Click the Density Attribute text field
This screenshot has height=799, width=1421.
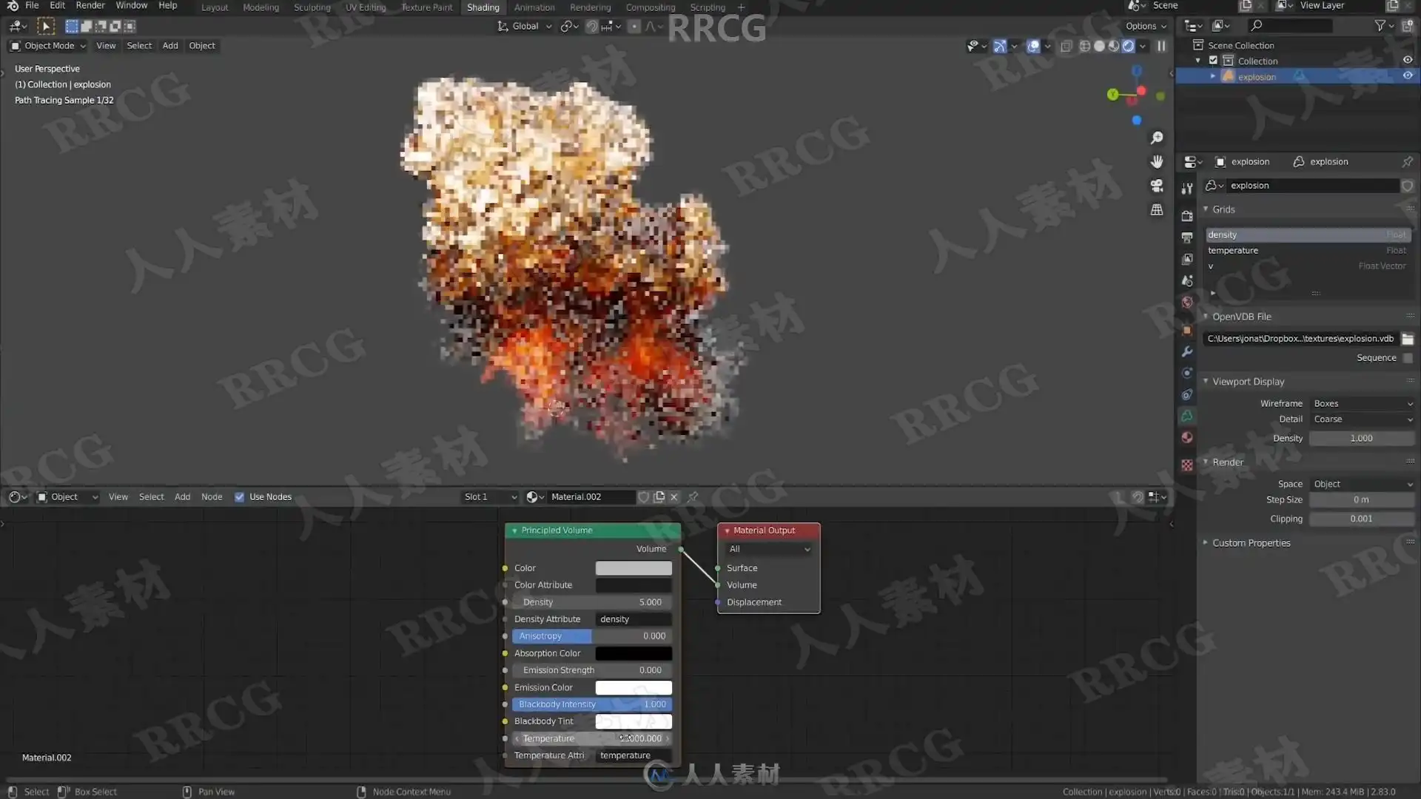[634, 619]
